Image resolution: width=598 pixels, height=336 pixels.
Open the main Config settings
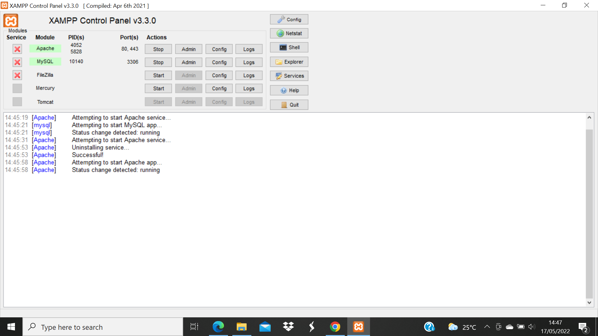tap(289, 19)
